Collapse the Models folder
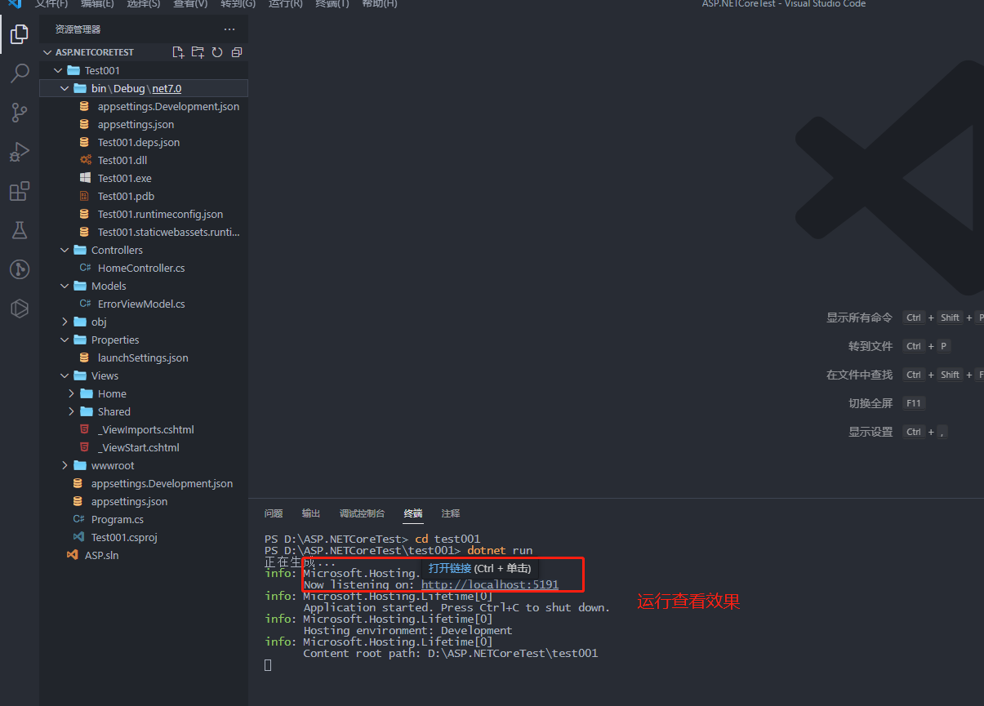The width and height of the screenshot is (984, 706). point(65,286)
